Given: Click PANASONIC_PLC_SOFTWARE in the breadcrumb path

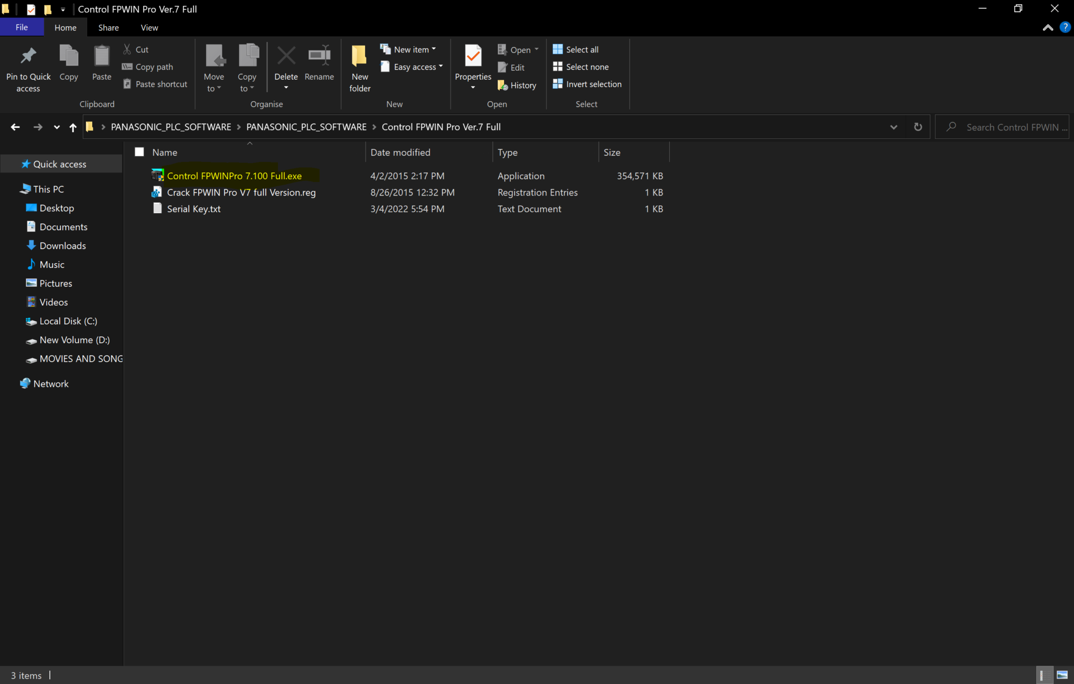Looking at the screenshot, I should 171,127.
